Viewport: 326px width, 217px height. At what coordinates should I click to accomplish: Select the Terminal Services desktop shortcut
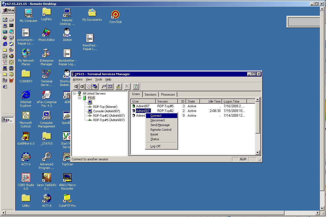click(46, 78)
